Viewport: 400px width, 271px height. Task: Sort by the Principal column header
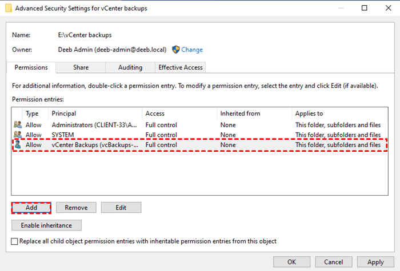click(x=94, y=114)
